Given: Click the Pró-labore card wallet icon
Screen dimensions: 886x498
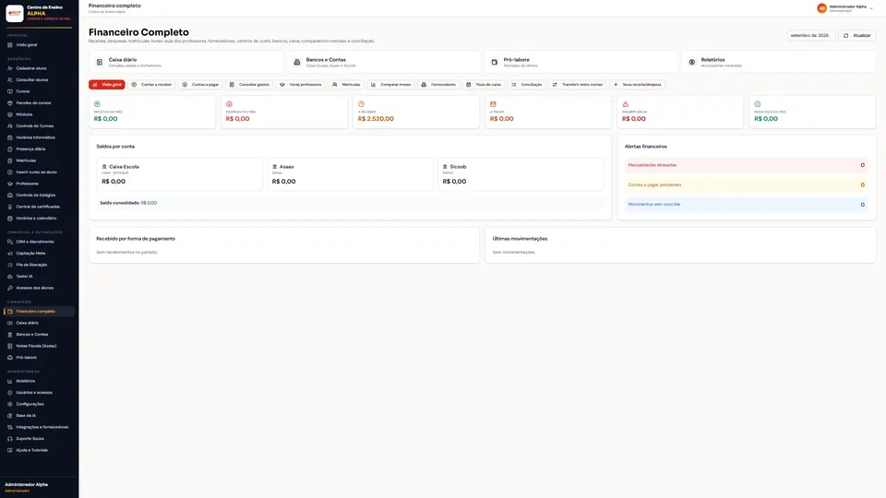Looking at the screenshot, I should point(495,62).
